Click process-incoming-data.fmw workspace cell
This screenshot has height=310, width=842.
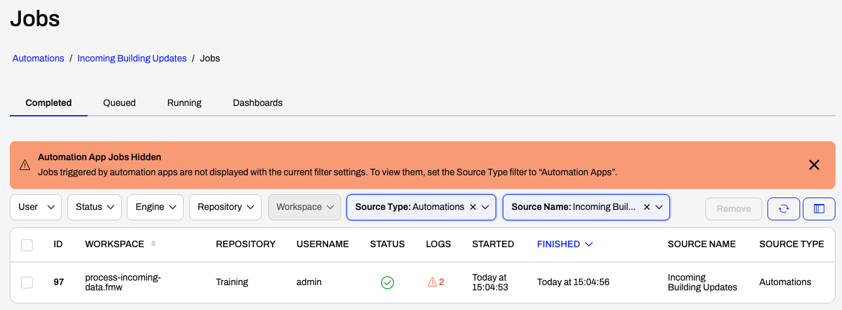123,283
